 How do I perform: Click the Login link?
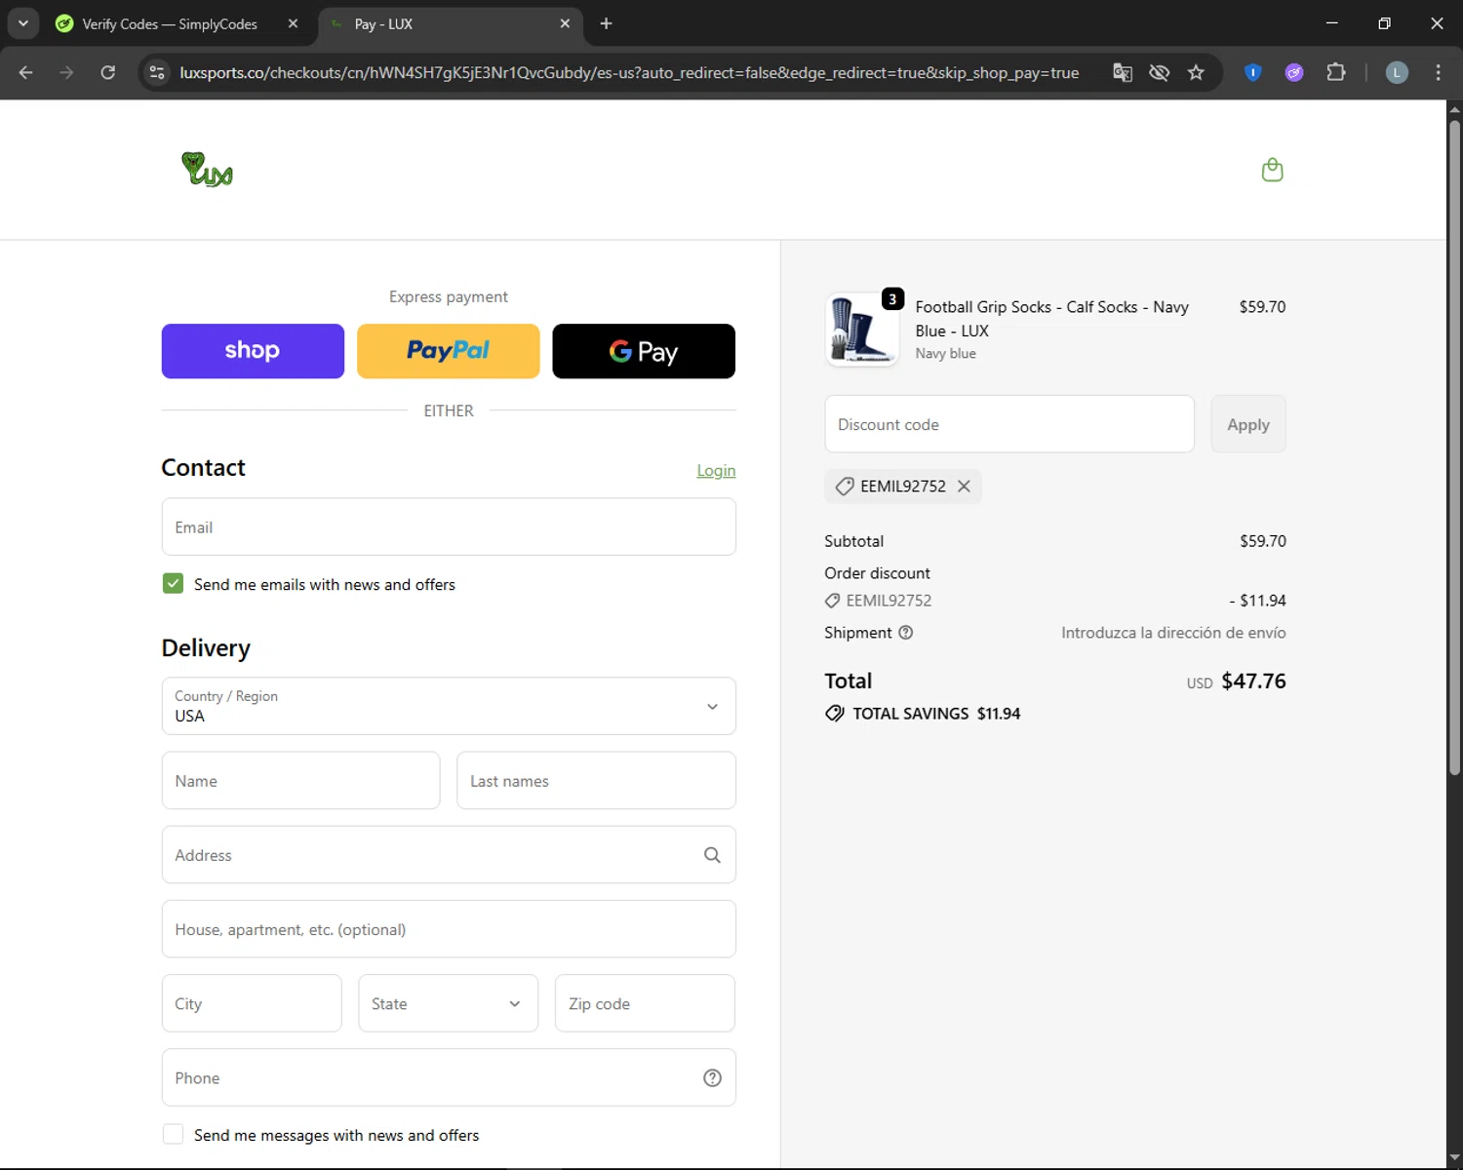point(716,471)
